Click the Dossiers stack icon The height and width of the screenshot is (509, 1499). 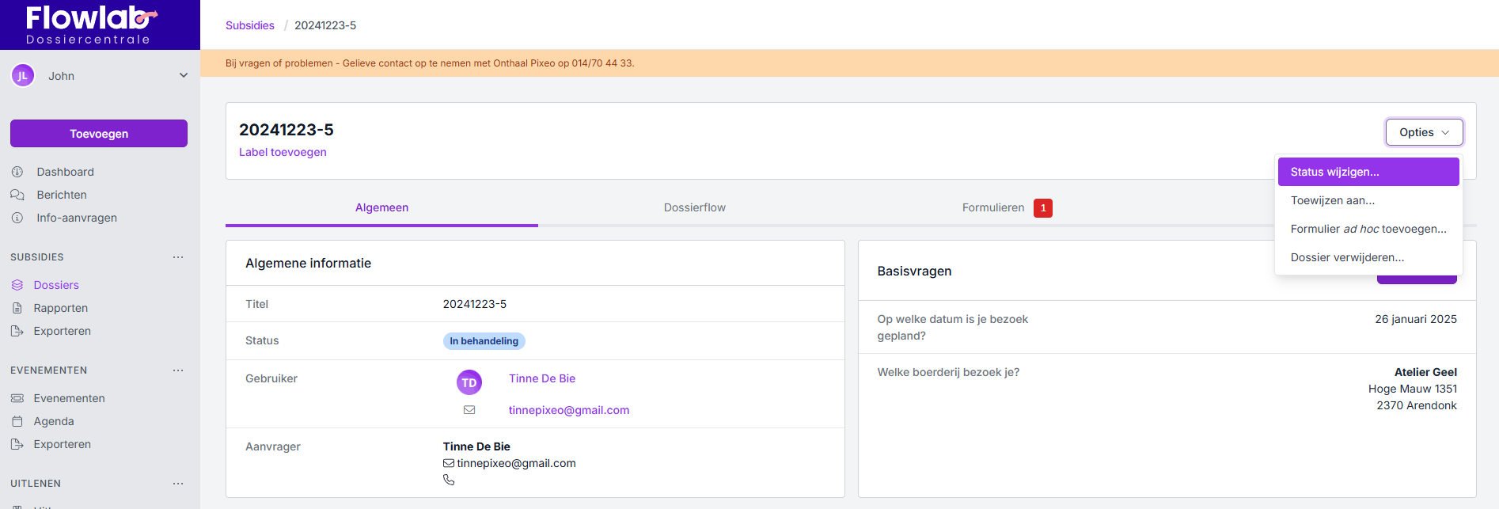tap(17, 285)
